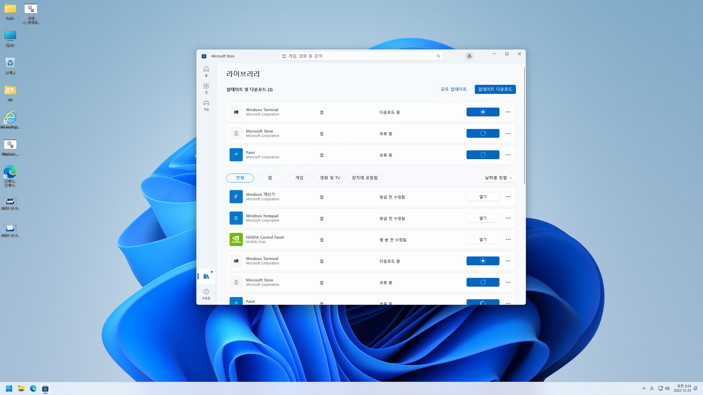Click the Windows Terminal name in updates list
Screen dimensions: 703x395
(x=262, y=110)
